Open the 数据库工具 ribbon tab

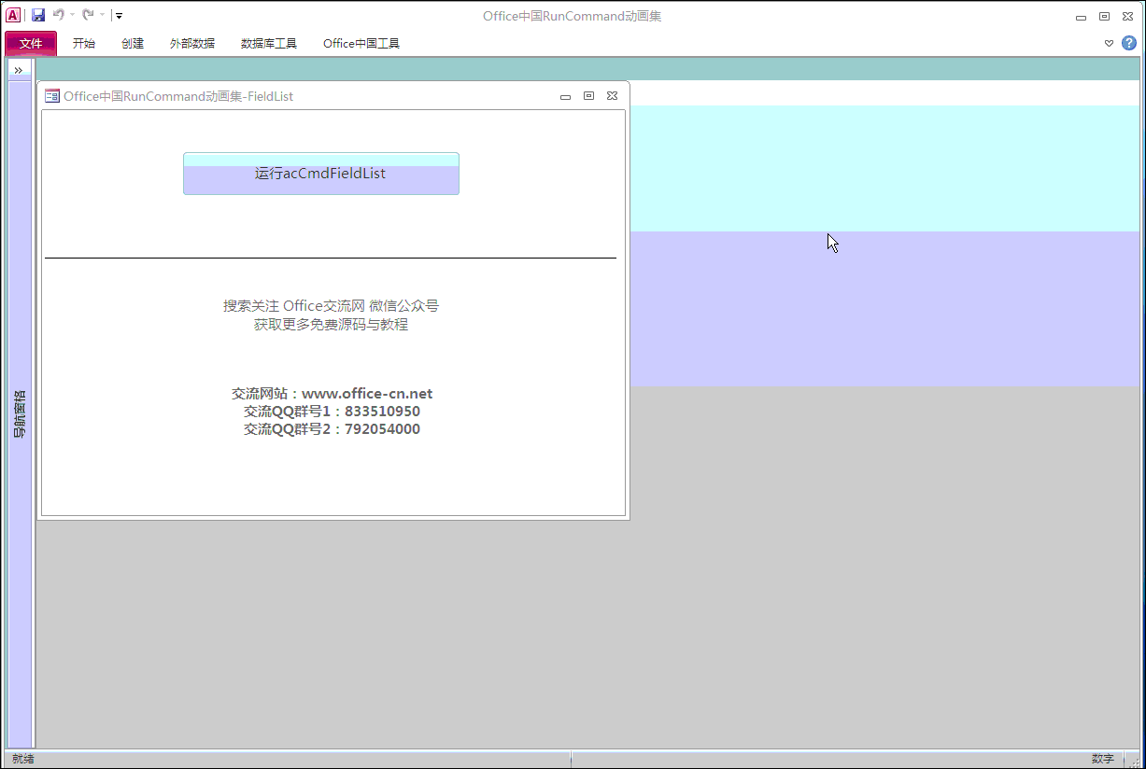pos(269,43)
